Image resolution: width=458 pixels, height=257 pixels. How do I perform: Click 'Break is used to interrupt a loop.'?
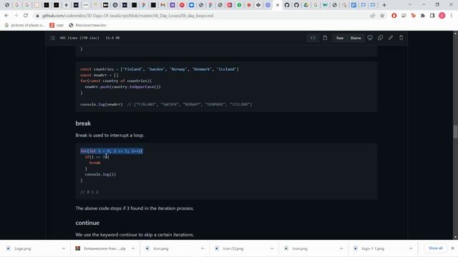point(109,135)
